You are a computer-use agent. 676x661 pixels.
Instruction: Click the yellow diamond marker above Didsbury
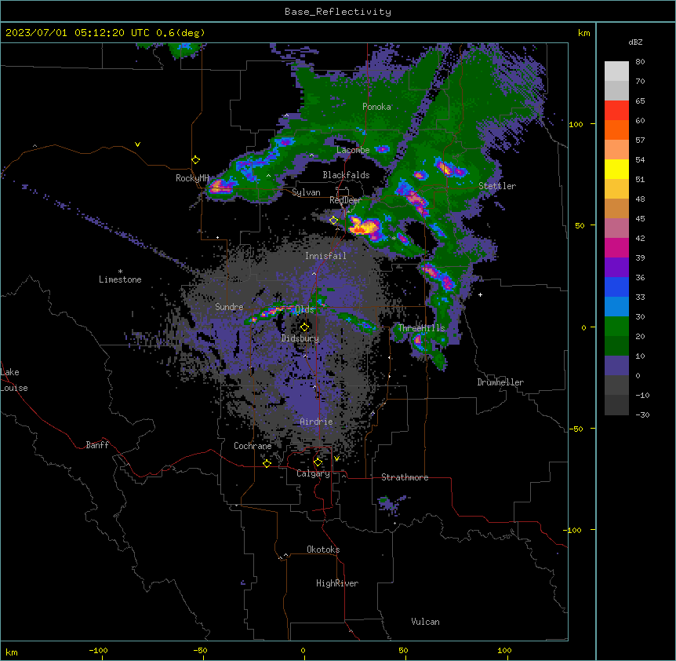point(304,327)
